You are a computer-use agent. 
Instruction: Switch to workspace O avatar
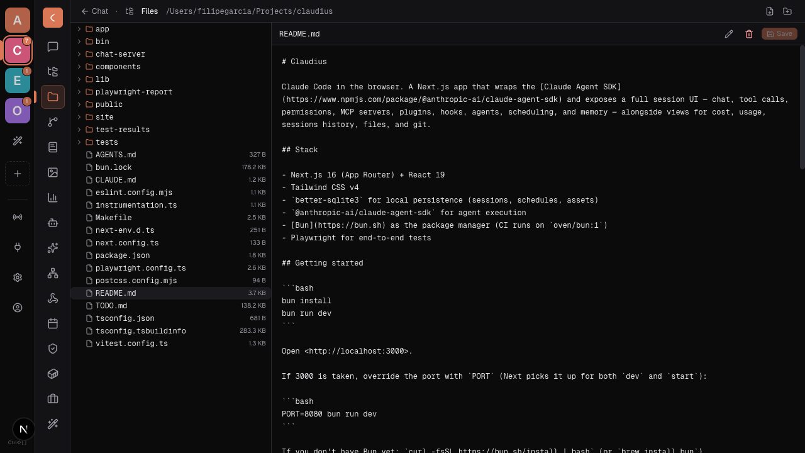[x=18, y=111]
